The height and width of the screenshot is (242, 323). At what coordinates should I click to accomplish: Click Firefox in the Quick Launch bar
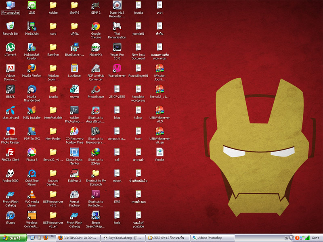(x=46, y=238)
